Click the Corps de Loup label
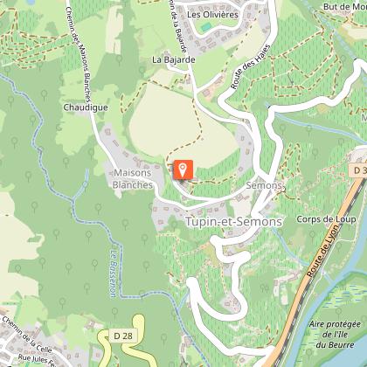The image size is (367, 367). point(326,219)
